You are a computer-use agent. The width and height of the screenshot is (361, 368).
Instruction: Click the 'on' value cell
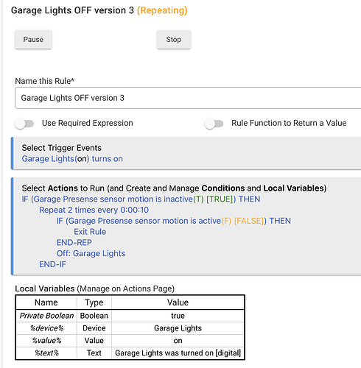tap(178, 341)
